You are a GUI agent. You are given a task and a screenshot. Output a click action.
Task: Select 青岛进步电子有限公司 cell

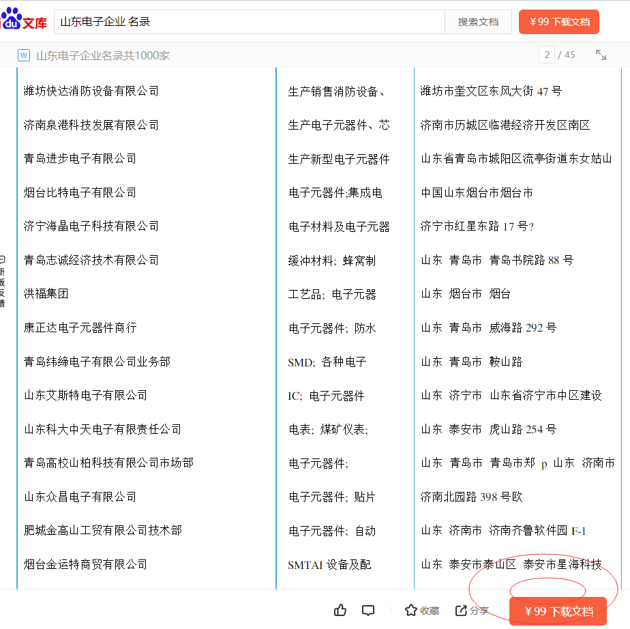click(x=80, y=159)
